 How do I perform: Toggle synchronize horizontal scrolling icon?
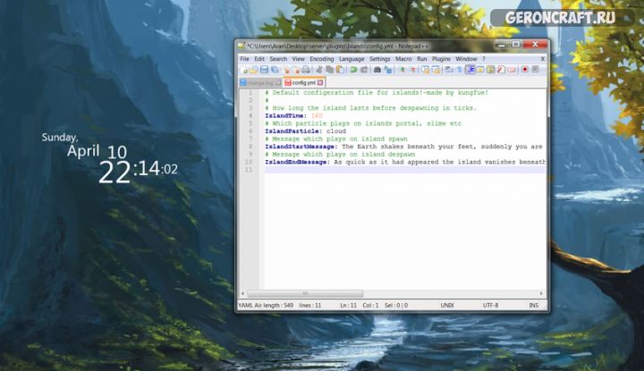click(436, 70)
